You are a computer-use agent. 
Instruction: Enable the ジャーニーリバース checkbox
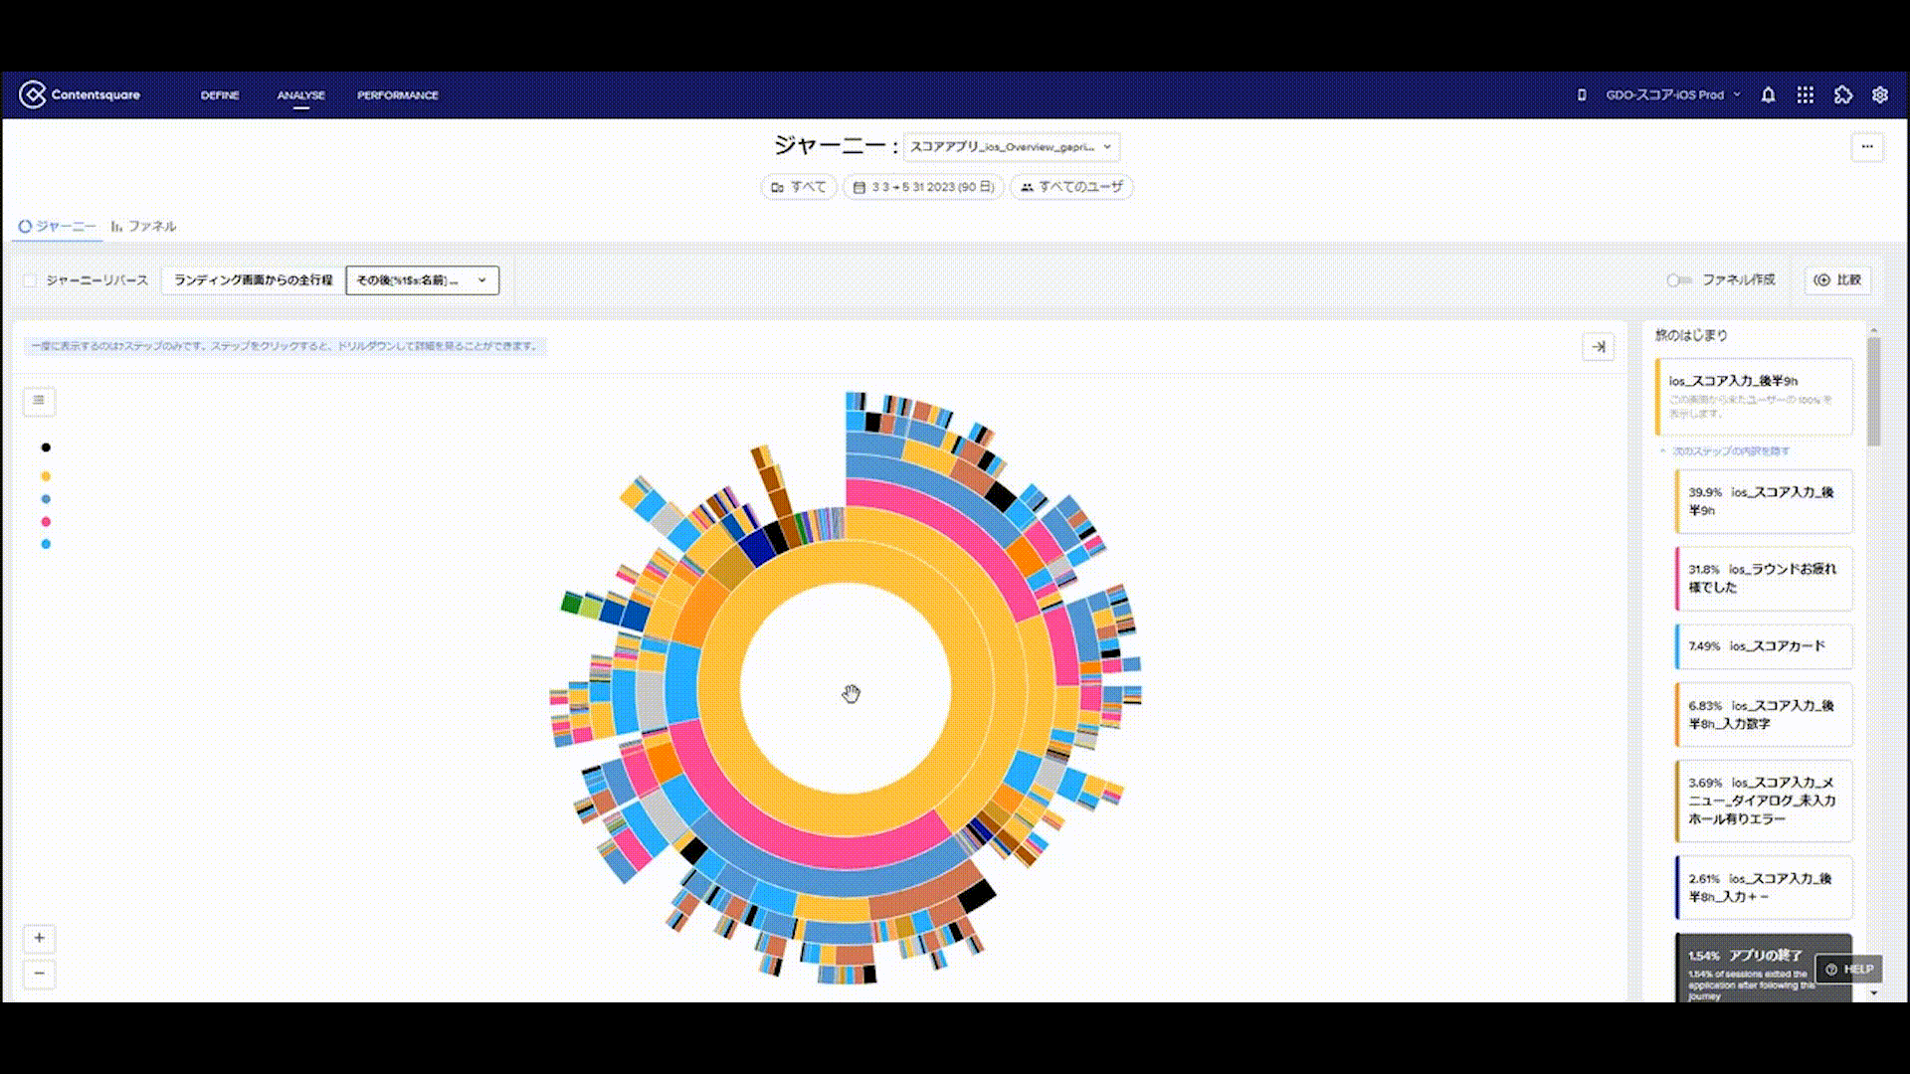pyautogui.click(x=31, y=280)
